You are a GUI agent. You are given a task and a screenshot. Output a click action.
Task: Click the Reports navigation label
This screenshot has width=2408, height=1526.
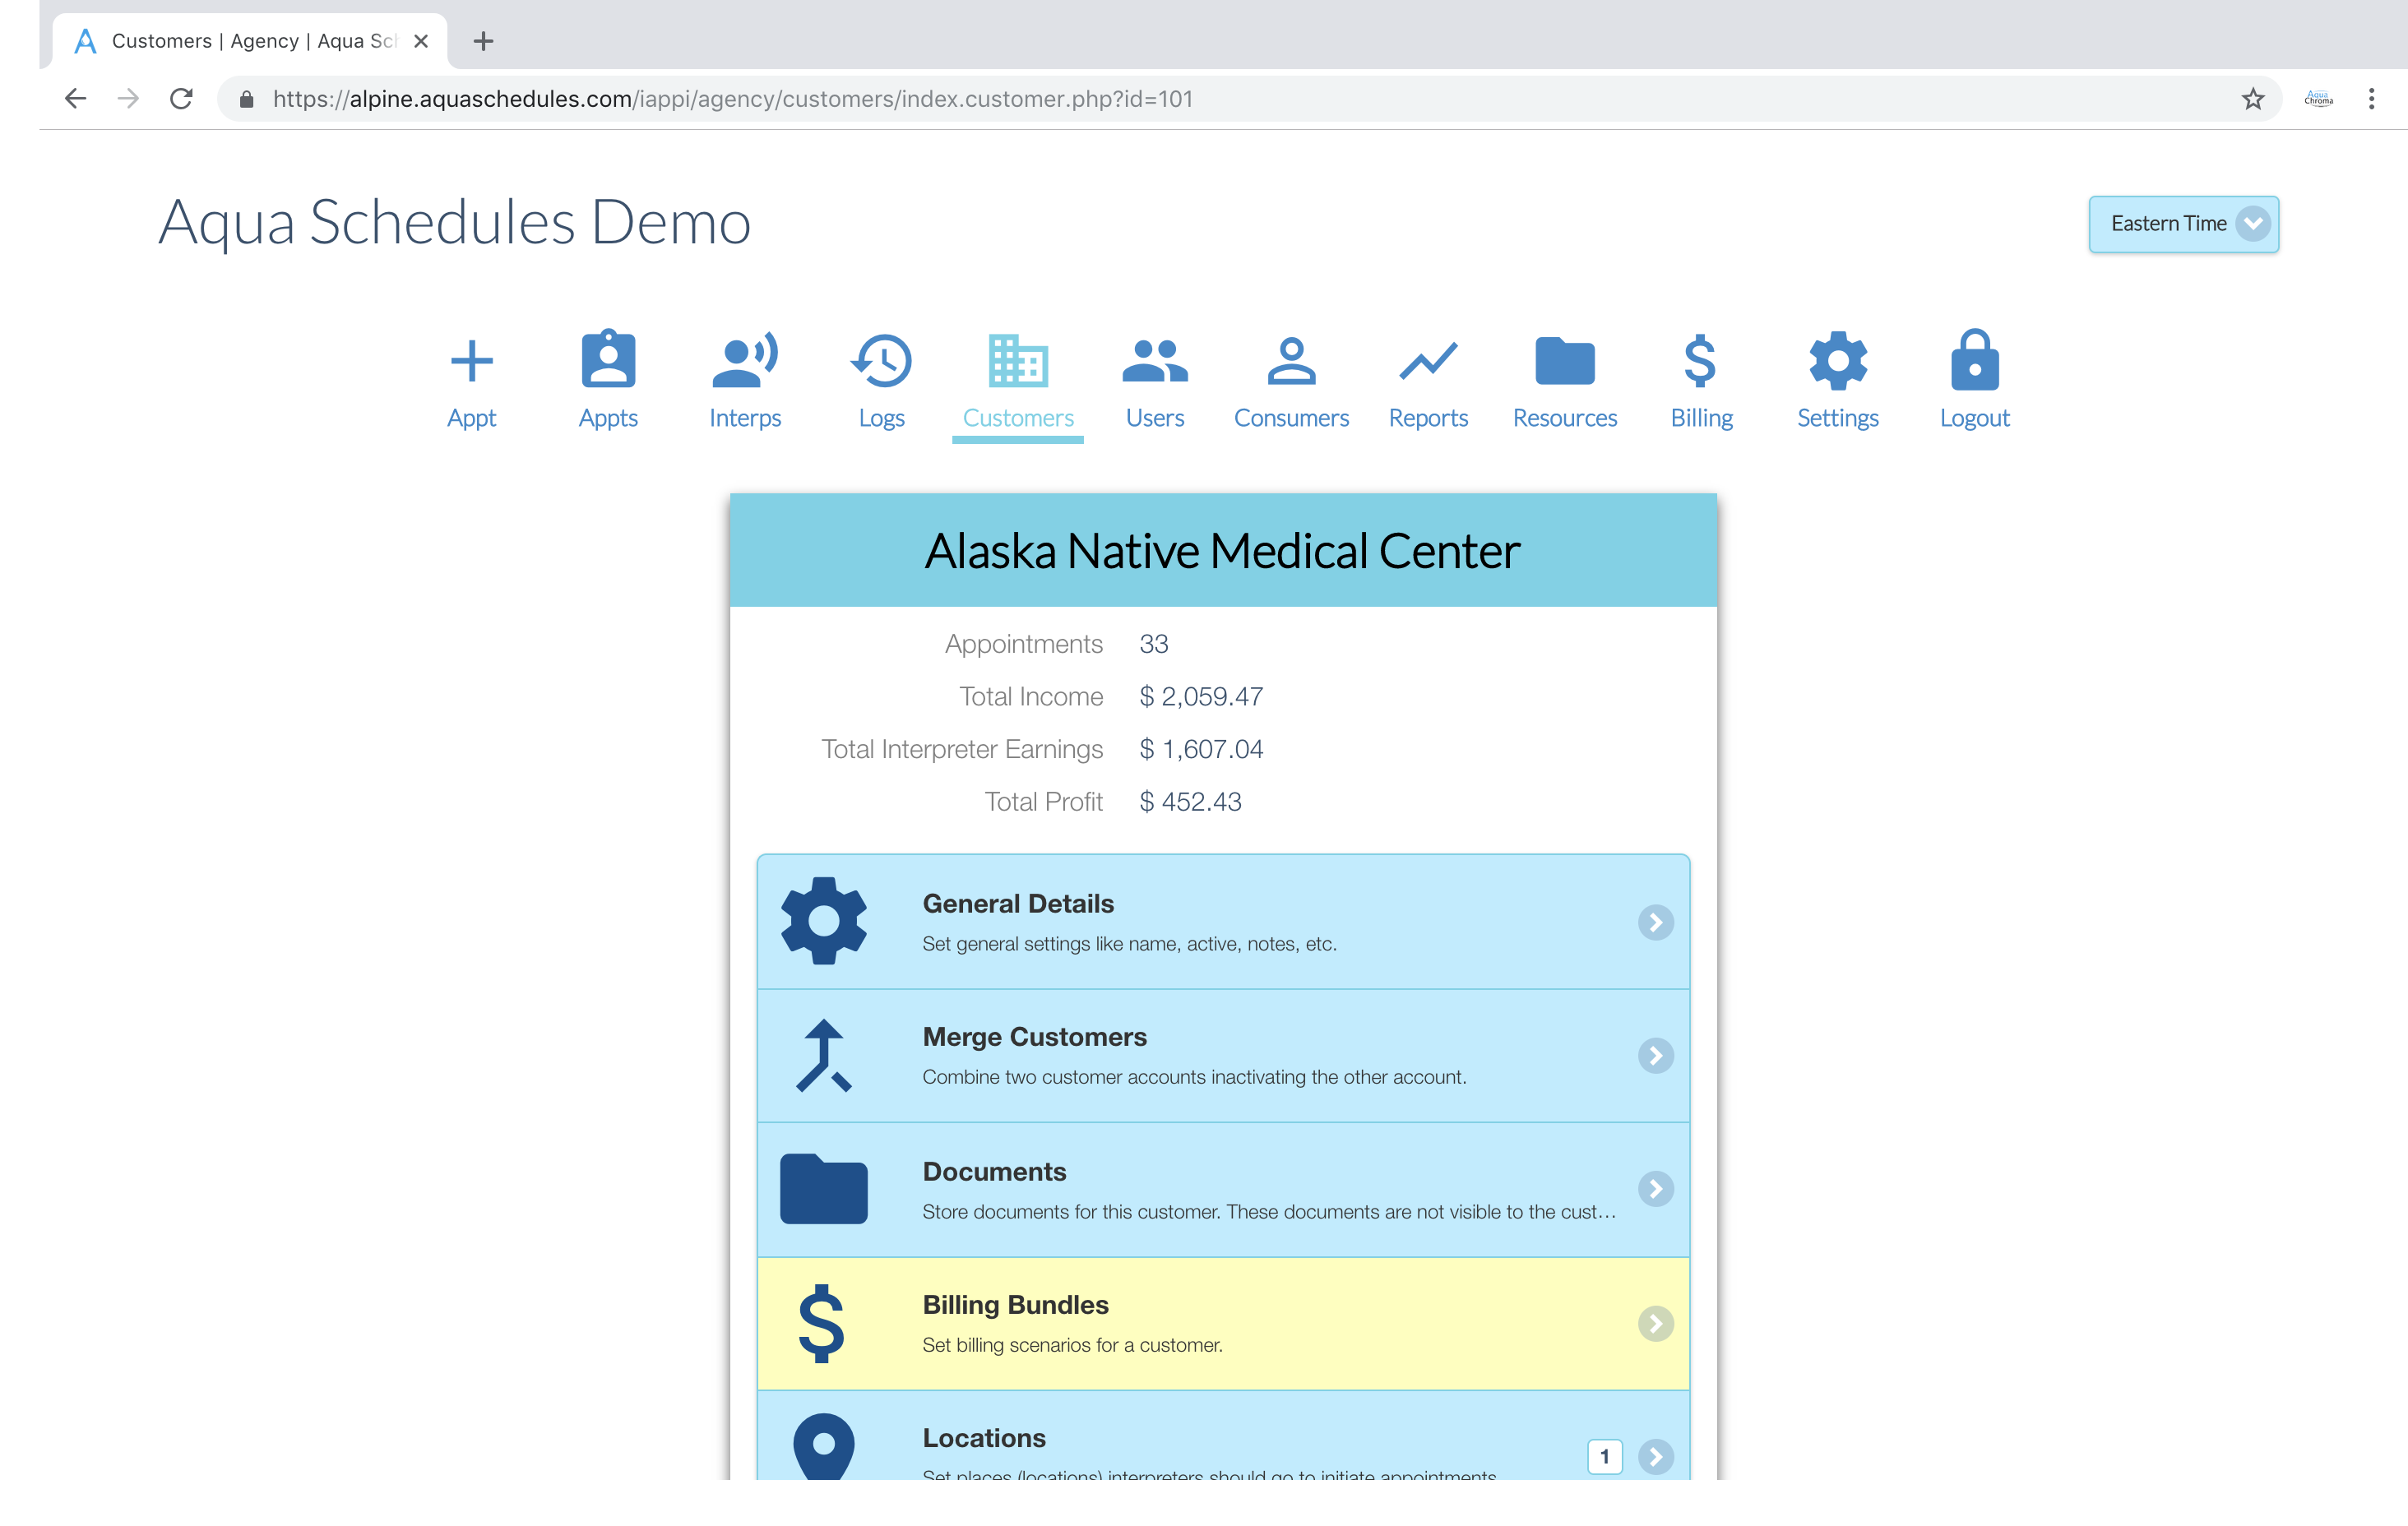pyautogui.click(x=1428, y=418)
